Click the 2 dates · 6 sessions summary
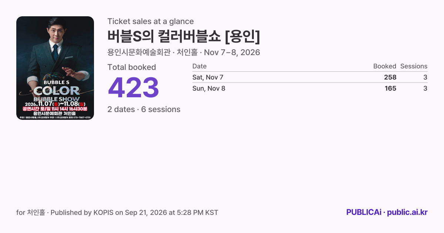Viewport: 444px width, 233px height. click(x=144, y=109)
